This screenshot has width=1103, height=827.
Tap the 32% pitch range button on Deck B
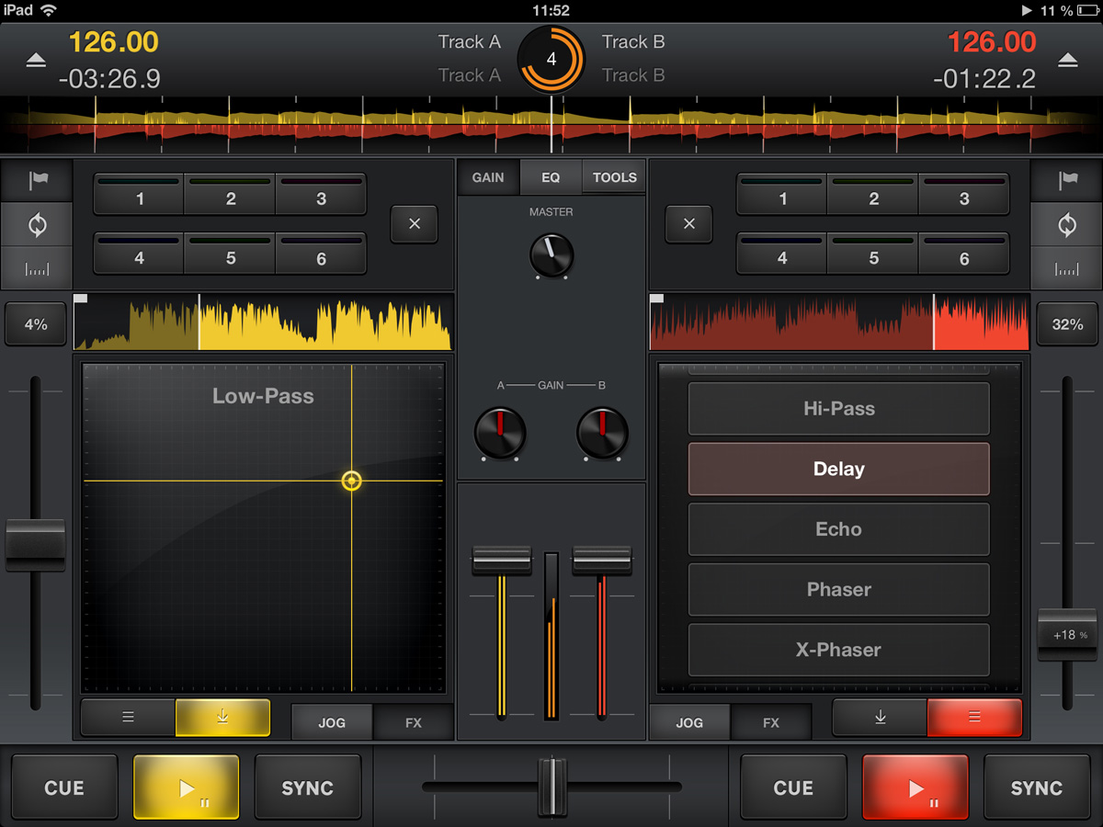click(x=1067, y=324)
